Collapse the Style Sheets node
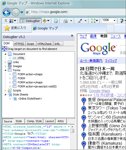 pyautogui.click(x=6, y=95)
